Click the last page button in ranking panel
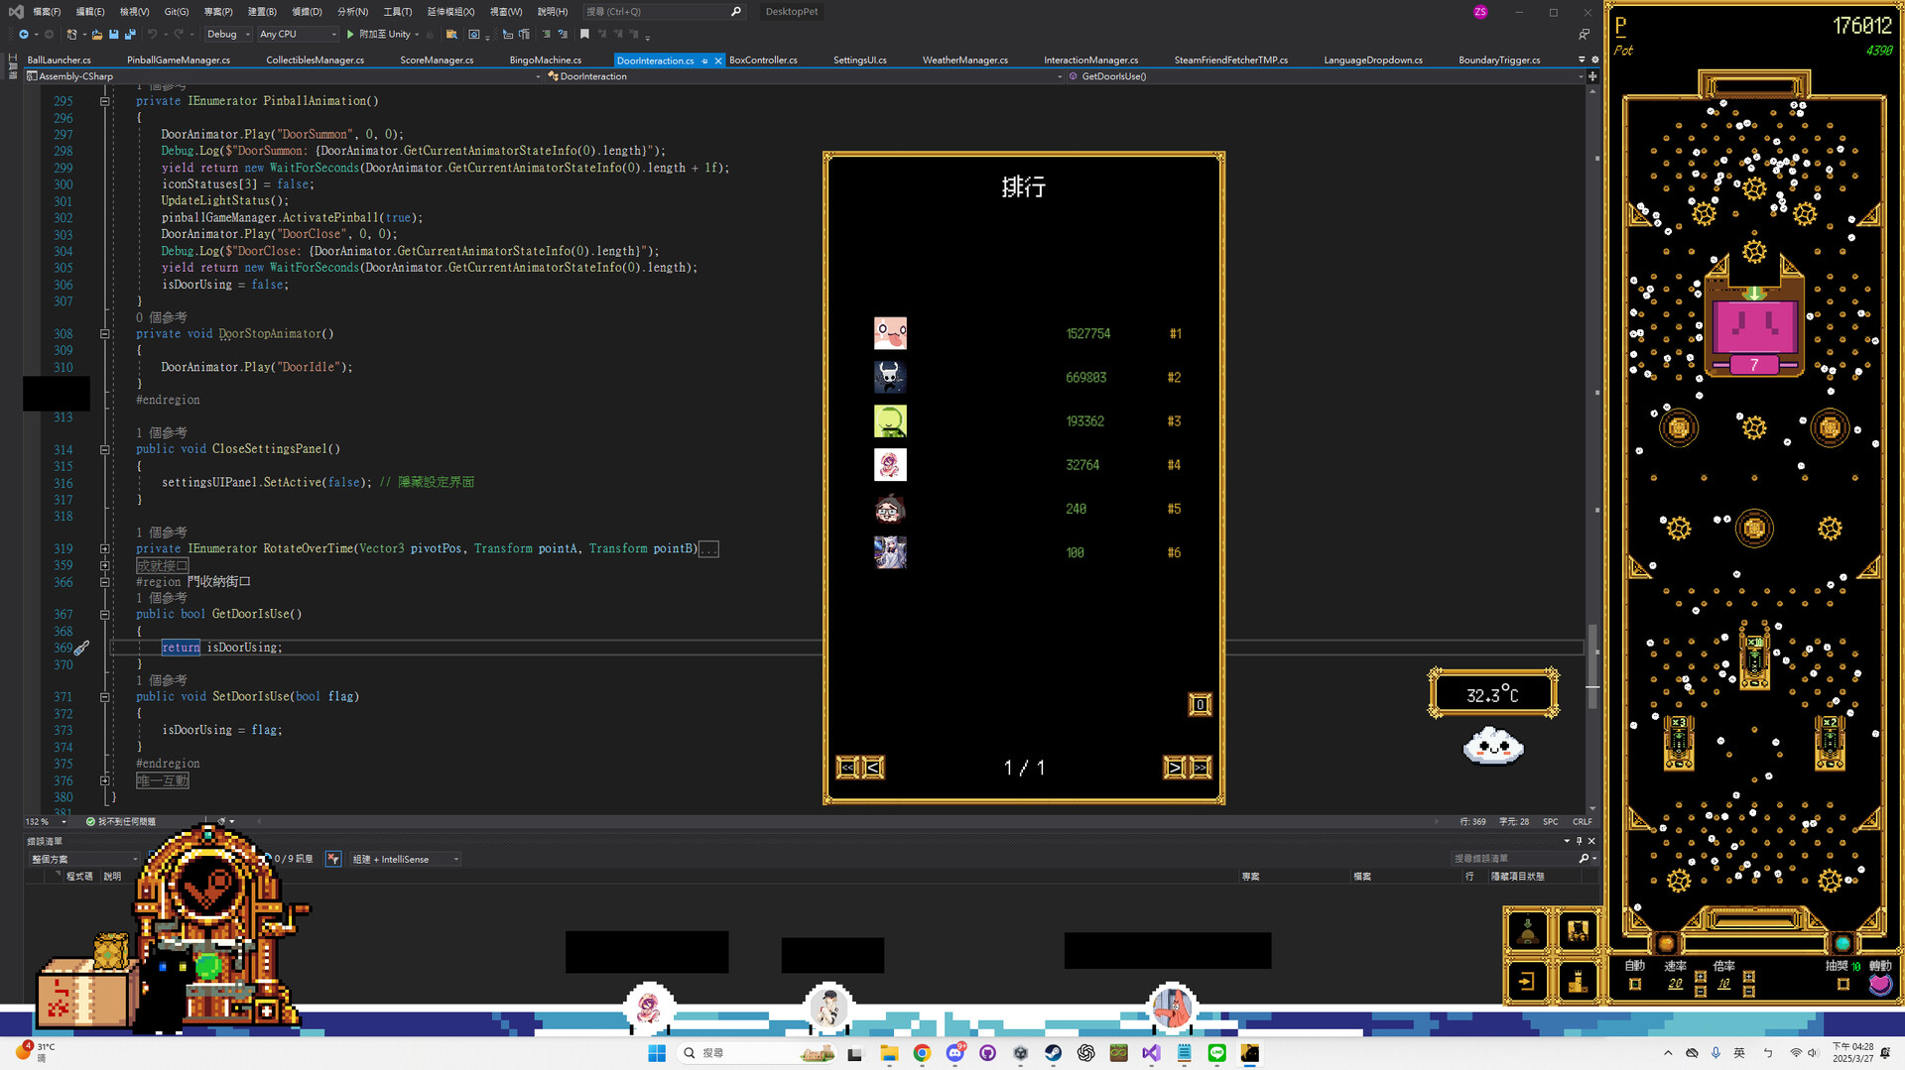The image size is (1905, 1070). 1201,768
